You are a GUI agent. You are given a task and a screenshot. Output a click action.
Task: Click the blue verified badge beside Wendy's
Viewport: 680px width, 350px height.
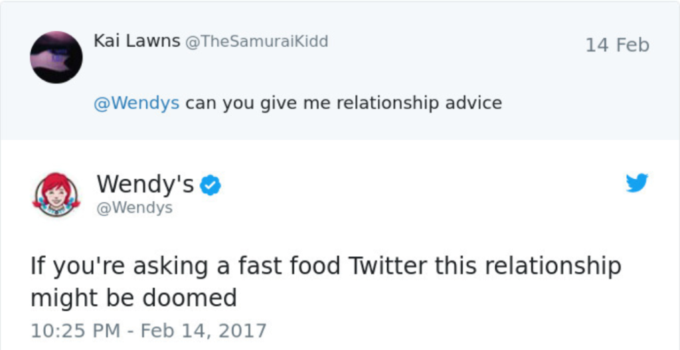211,185
